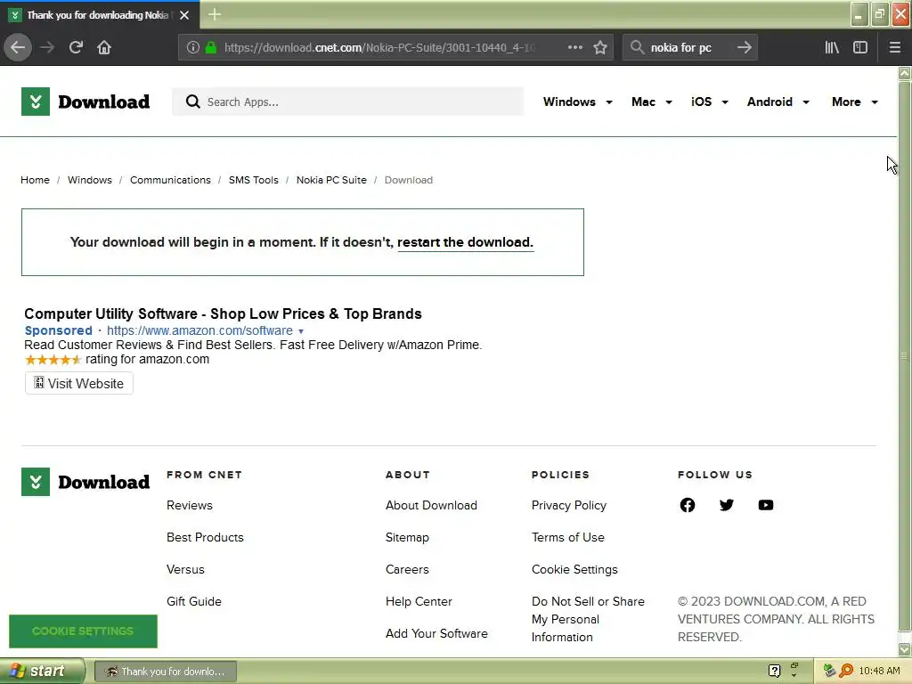Open Gift Guide footer link
Screen dimensions: 912x684
pyautogui.click(x=193, y=601)
